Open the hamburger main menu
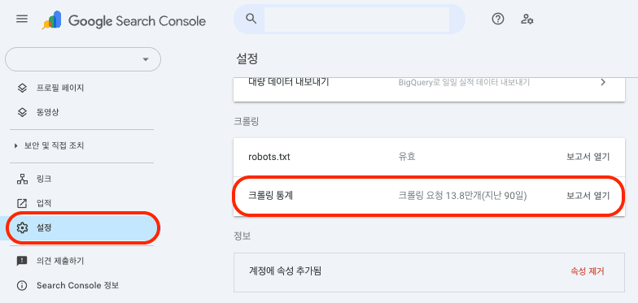Screen dimensions: 638x303 [x=22, y=19]
